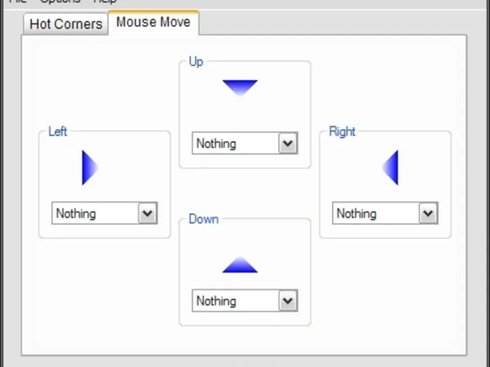The image size is (490, 367).
Task: Switch to the Hot Corners tab
Action: (x=66, y=24)
